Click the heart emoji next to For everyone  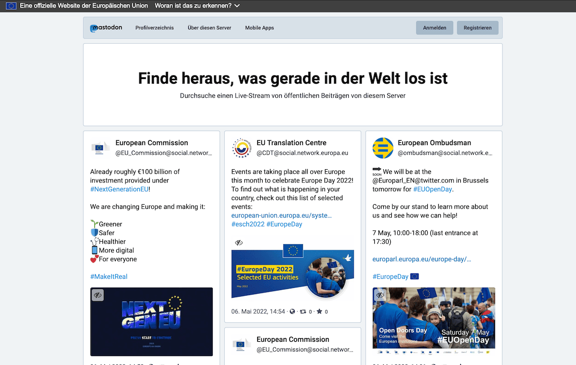pos(95,259)
